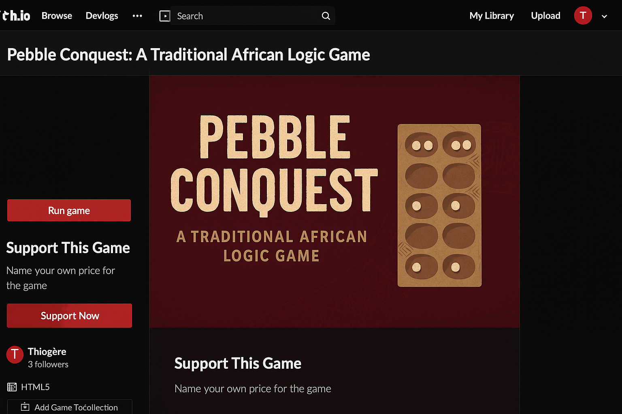Go to Devlogs in the top navigation
This screenshot has height=414, width=622.
102,16
